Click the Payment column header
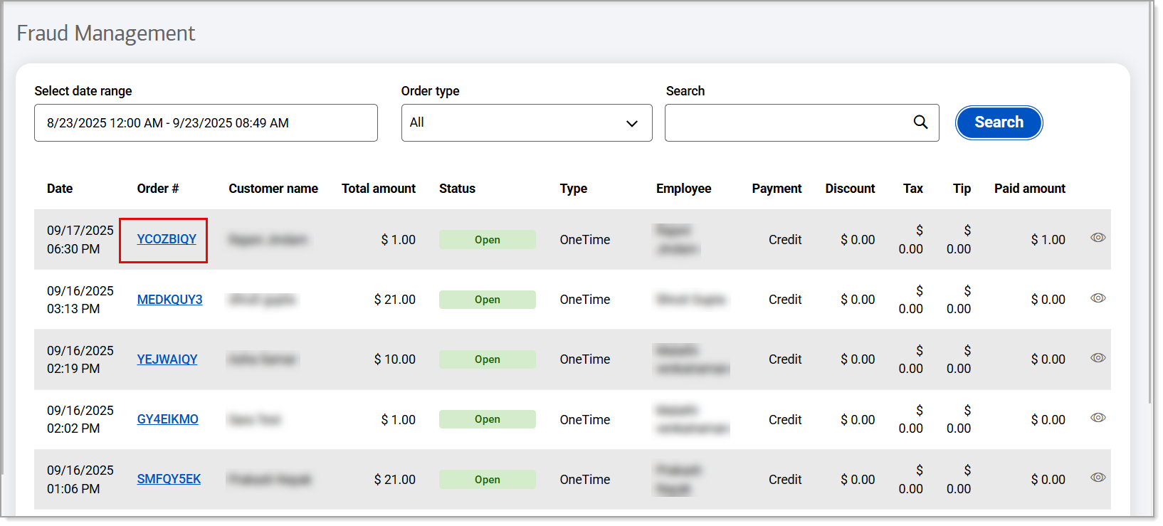This screenshot has height=526, width=1163. 777,189
